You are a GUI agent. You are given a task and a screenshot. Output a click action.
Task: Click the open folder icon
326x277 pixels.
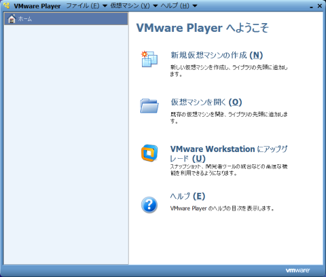click(x=149, y=106)
